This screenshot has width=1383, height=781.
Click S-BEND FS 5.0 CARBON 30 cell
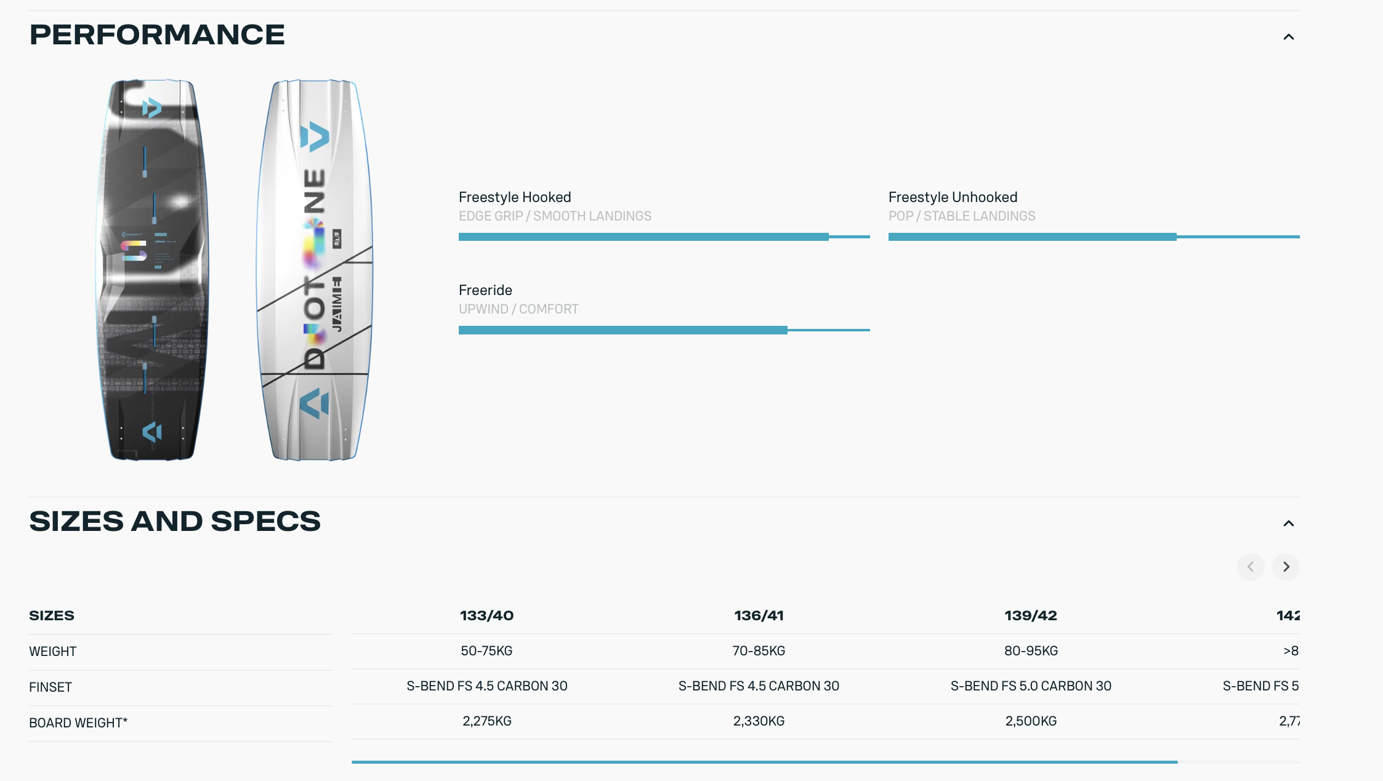click(1031, 686)
